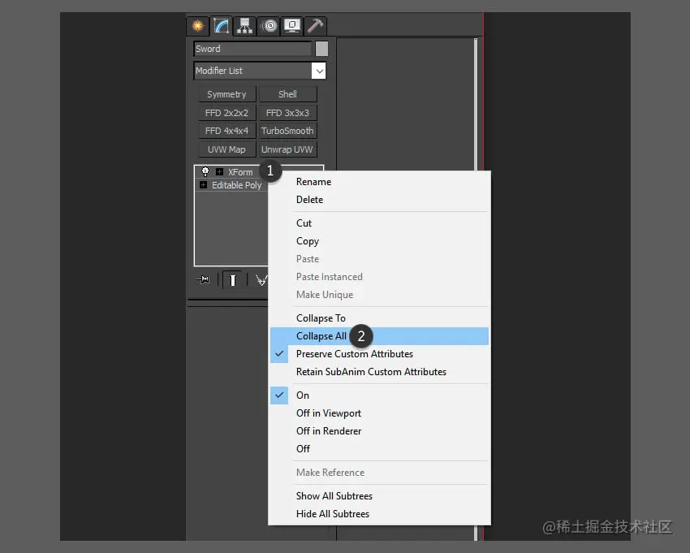Click the Pin Stack icon below the modifier stack
This screenshot has width=690, height=553.
(202, 279)
